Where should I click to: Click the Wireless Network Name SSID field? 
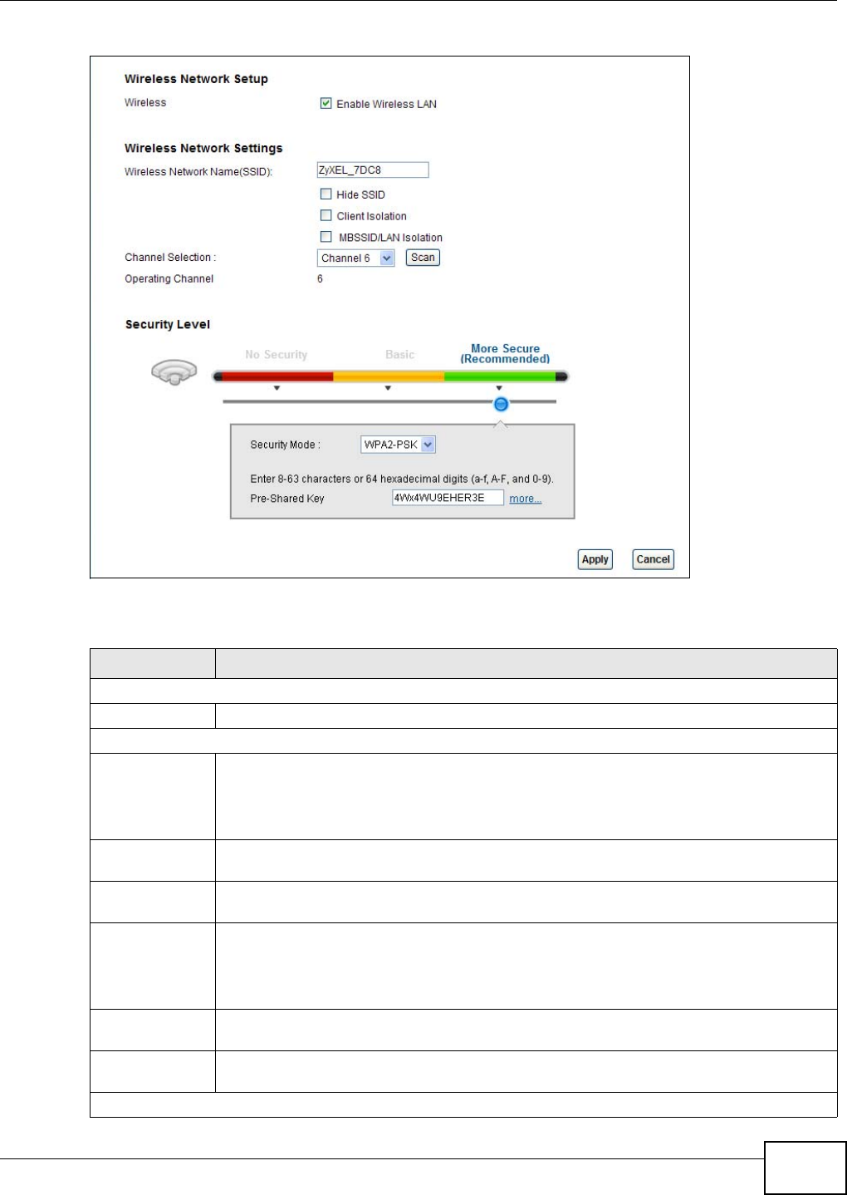click(373, 170)
